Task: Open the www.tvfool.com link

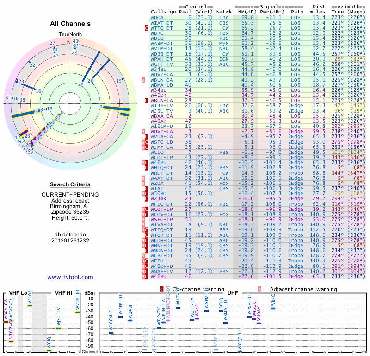Action: point(70,277)
